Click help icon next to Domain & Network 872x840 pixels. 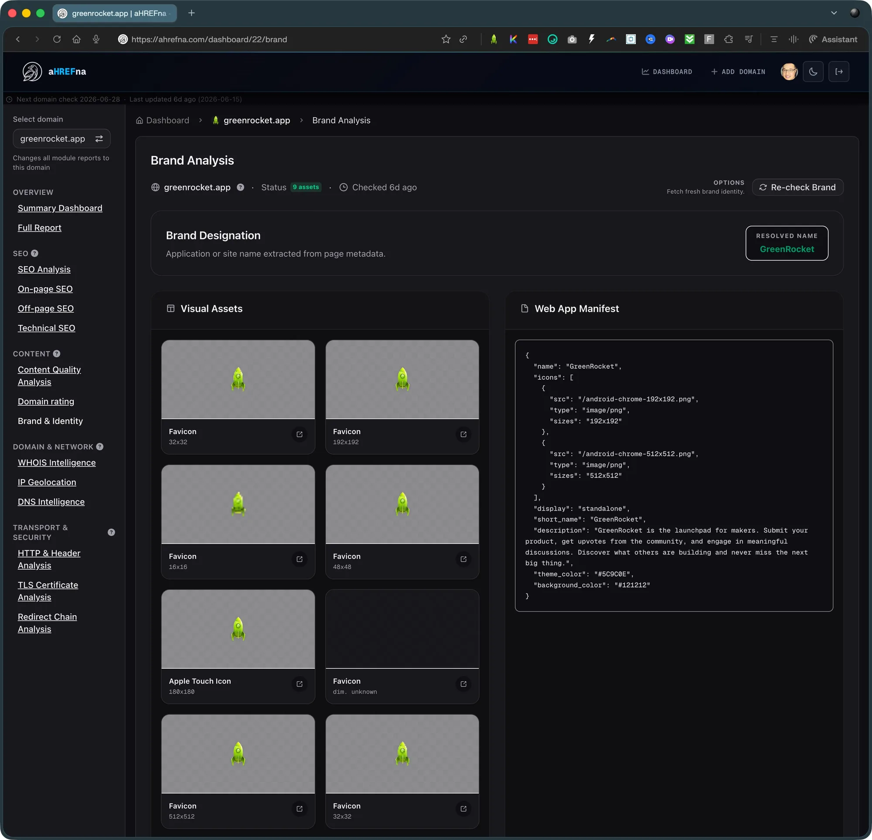(100, 447)
